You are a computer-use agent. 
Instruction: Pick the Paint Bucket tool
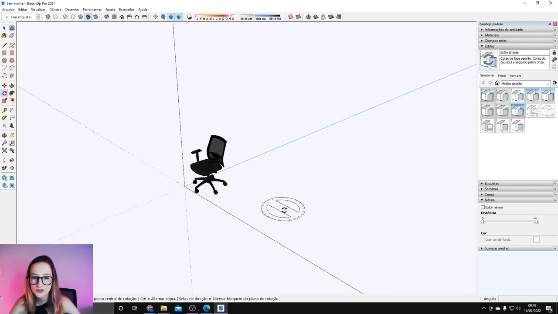pyautogui.click(x=4, y=36)
